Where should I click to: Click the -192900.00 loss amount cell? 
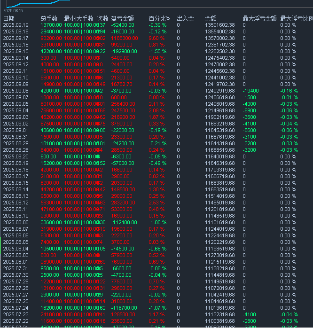pos(124,51)
